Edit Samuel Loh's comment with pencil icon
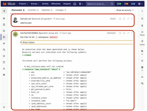Viewport: 147px width, 111px height. coord(128,19)
